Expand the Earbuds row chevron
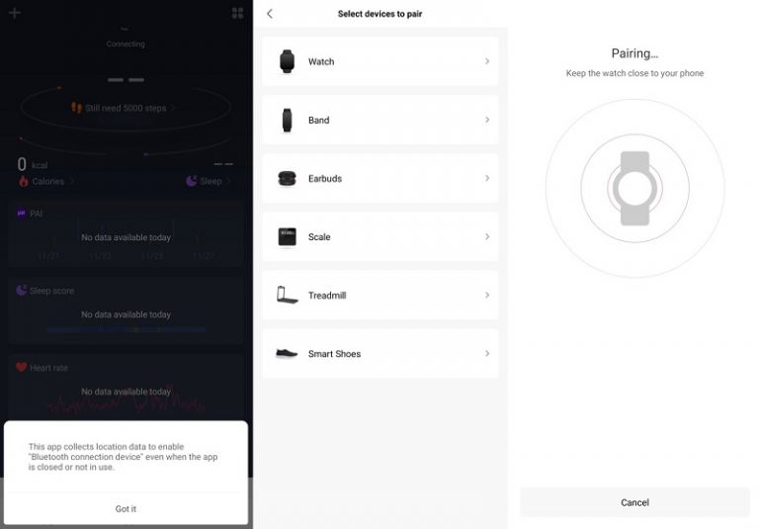 [487, 178]
